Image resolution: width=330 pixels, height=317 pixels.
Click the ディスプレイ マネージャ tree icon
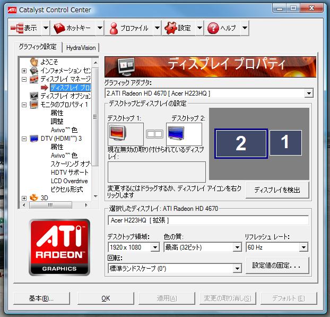(33, 79)
